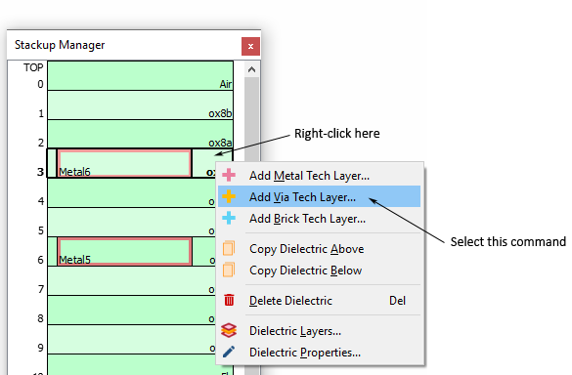Click the Dielectric Layers stack icon
The image size is (572, 375).
pos(229,330)
